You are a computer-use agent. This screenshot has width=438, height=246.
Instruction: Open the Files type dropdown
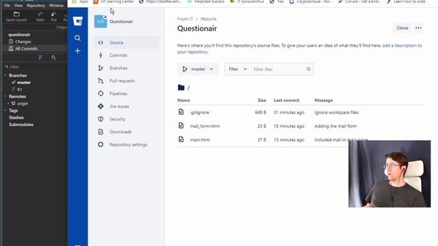(x=237, y=69)
